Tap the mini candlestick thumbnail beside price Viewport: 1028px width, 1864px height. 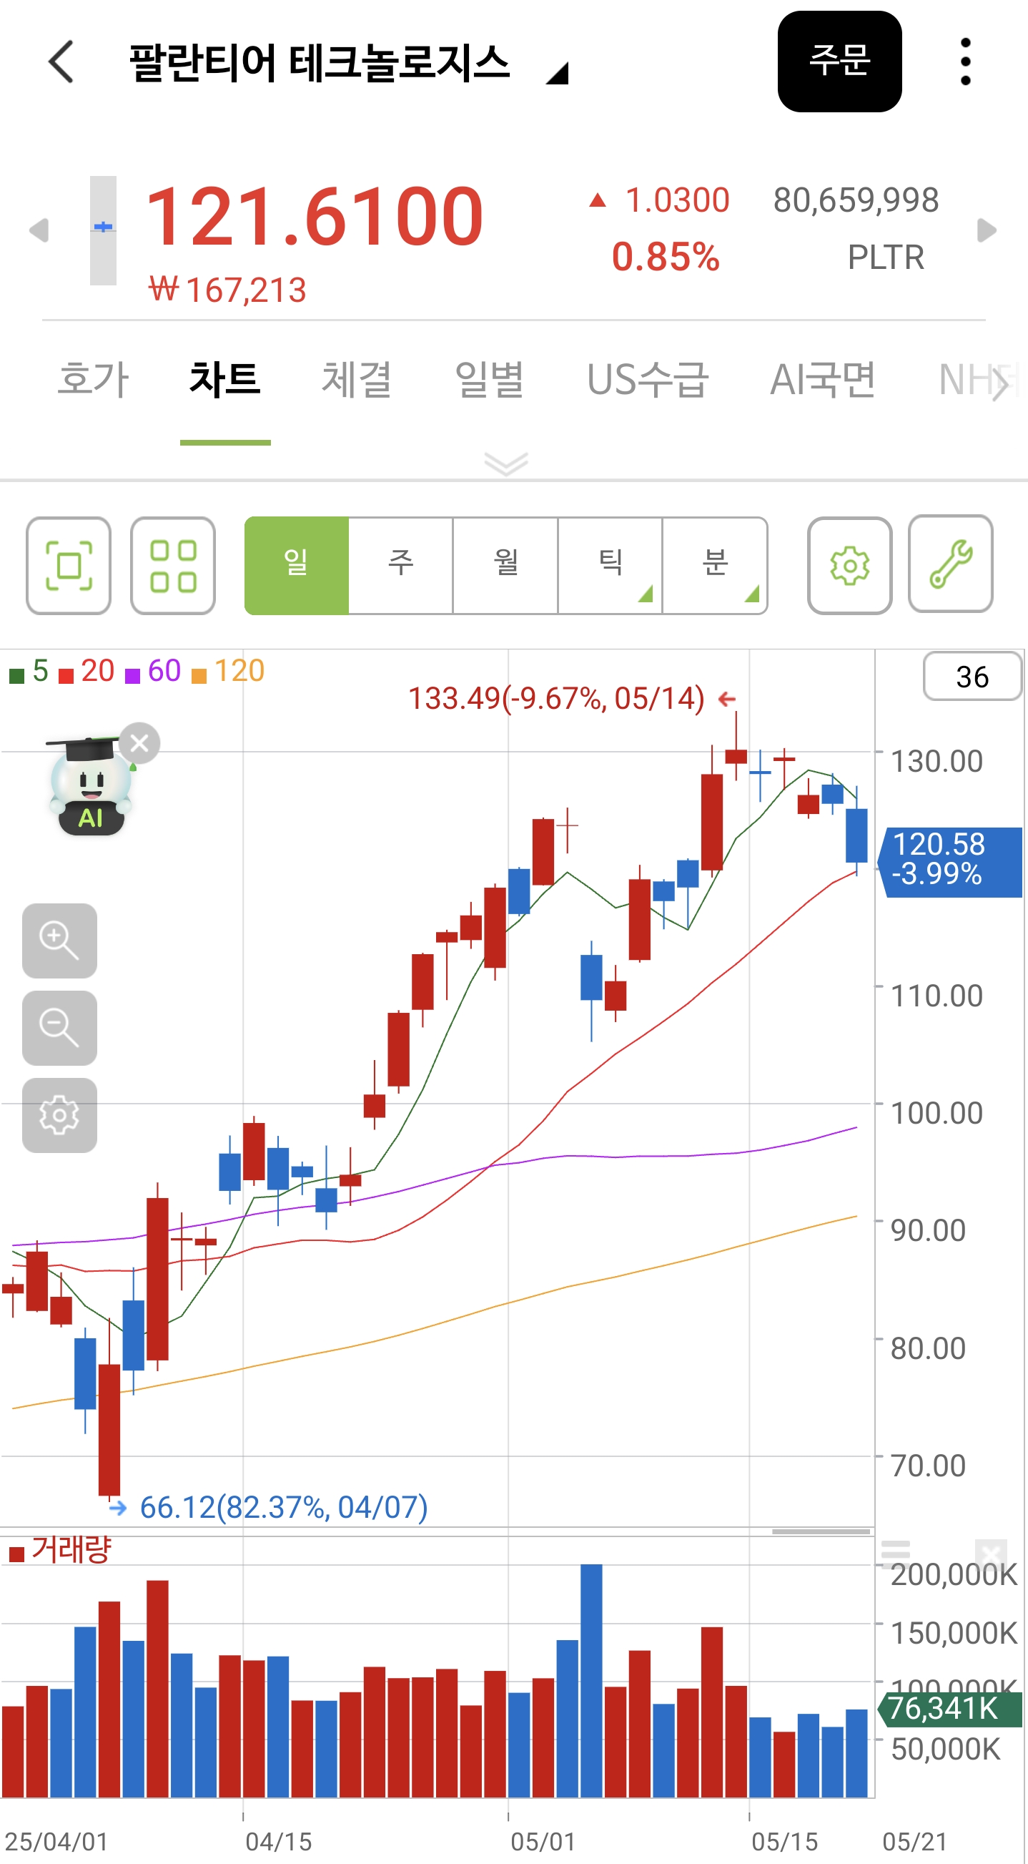(103, 230)
